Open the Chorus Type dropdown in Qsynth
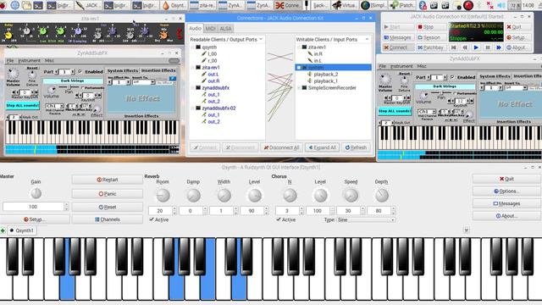 point(366,220)
